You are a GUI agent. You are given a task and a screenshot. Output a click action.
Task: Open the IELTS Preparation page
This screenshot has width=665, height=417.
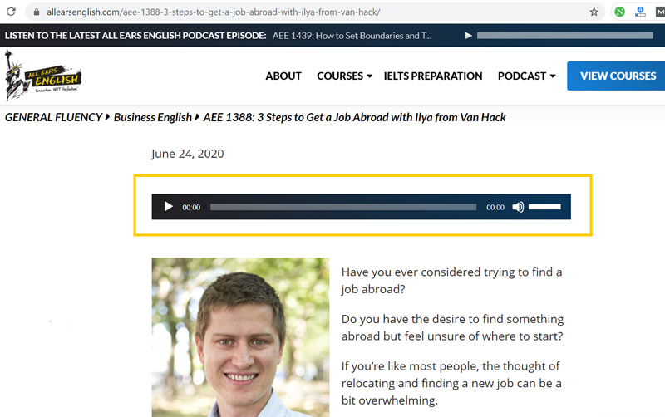point(432,76)
